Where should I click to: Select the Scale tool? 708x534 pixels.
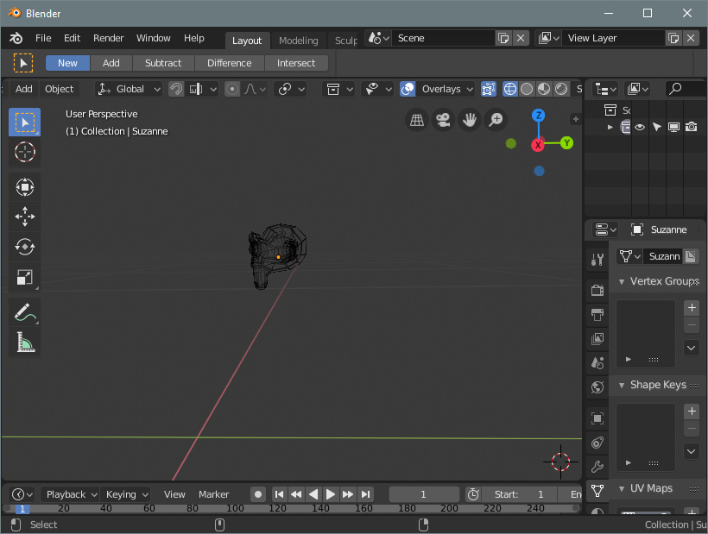[x=24, y=277]
